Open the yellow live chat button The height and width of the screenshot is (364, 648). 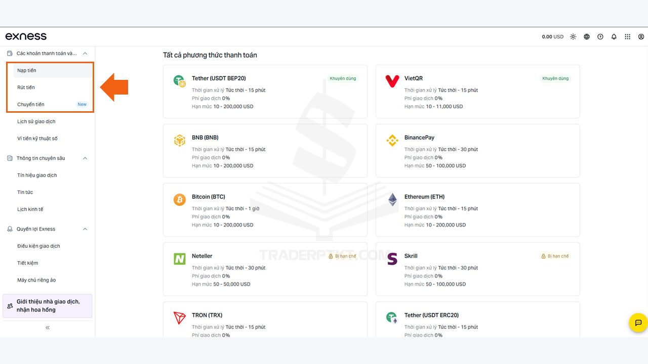tap(638, 323)
